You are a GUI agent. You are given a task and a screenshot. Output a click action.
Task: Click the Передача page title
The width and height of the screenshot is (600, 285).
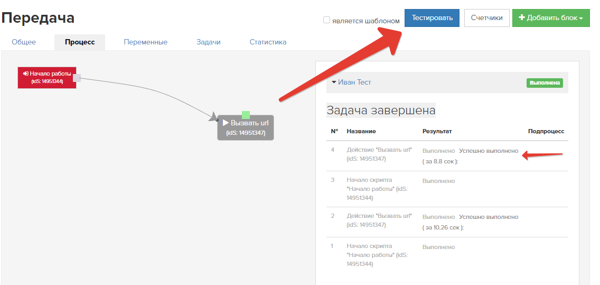point(38,18)
